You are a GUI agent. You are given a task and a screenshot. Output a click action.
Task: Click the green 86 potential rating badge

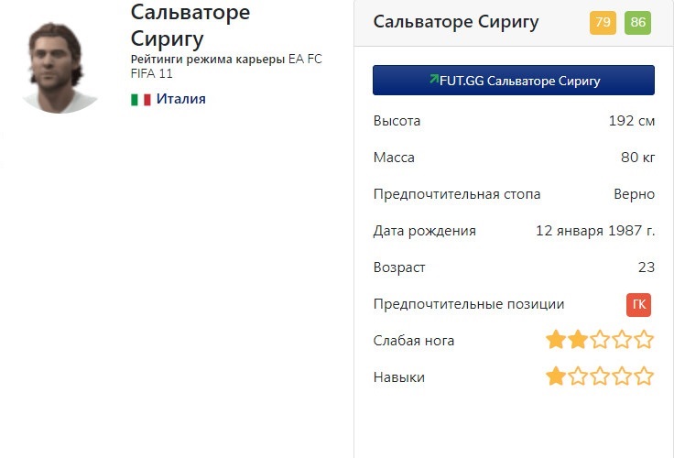pos(637,23)
